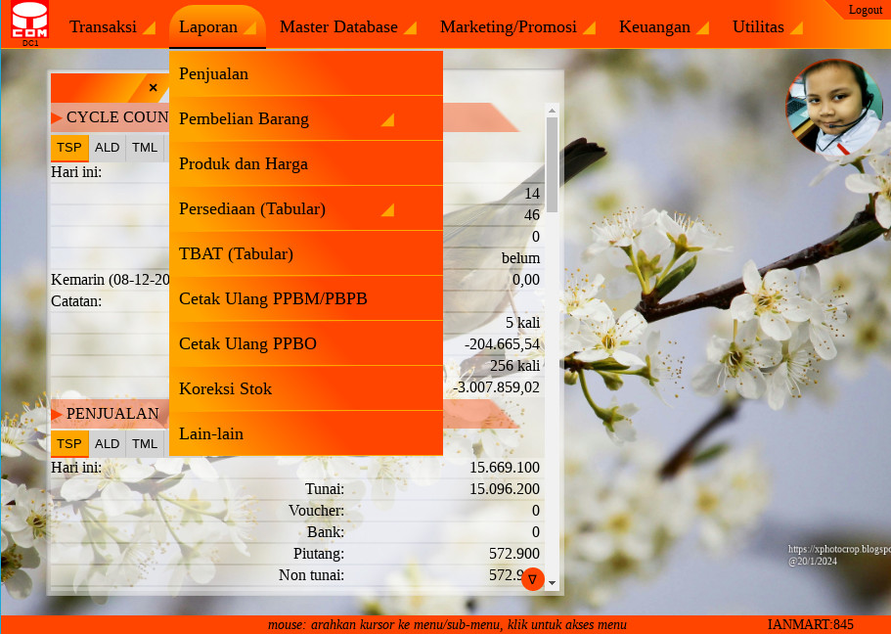Click the scrollbar up arrow in panel
This screenshot has width=891, height=634.
[552, 110]
